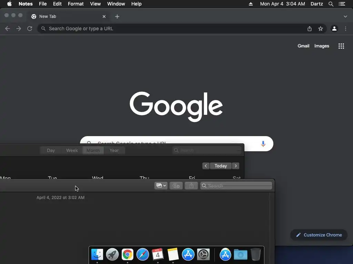Open the Gmail link
This screenshot has width=353, height=264.
tap(303, 46)
